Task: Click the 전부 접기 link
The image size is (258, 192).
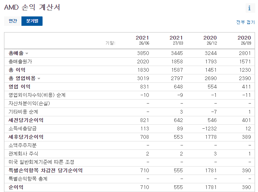Action: click(245, 22)
